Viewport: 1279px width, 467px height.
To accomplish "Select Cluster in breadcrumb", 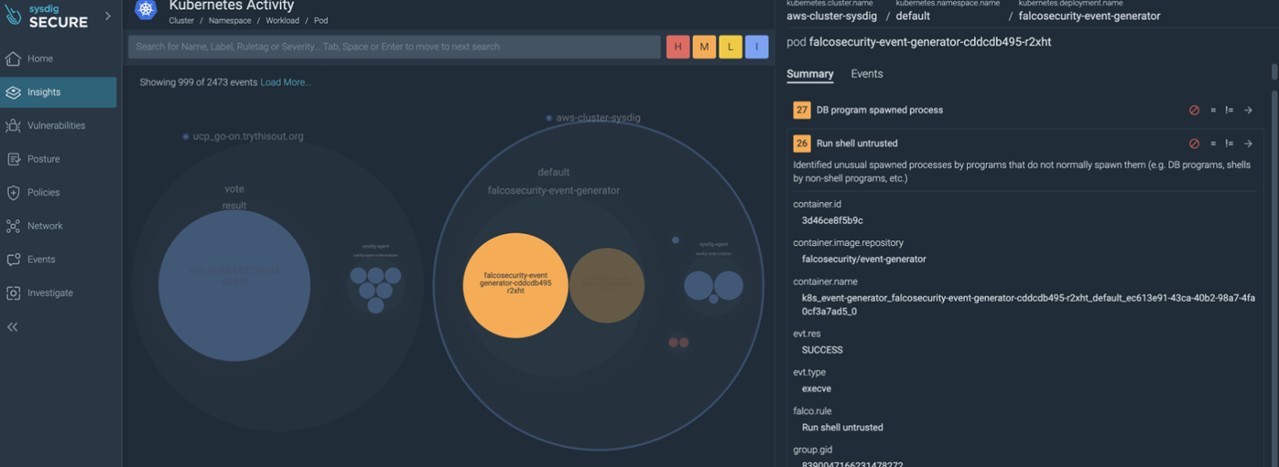I will [x=181, y=20].
